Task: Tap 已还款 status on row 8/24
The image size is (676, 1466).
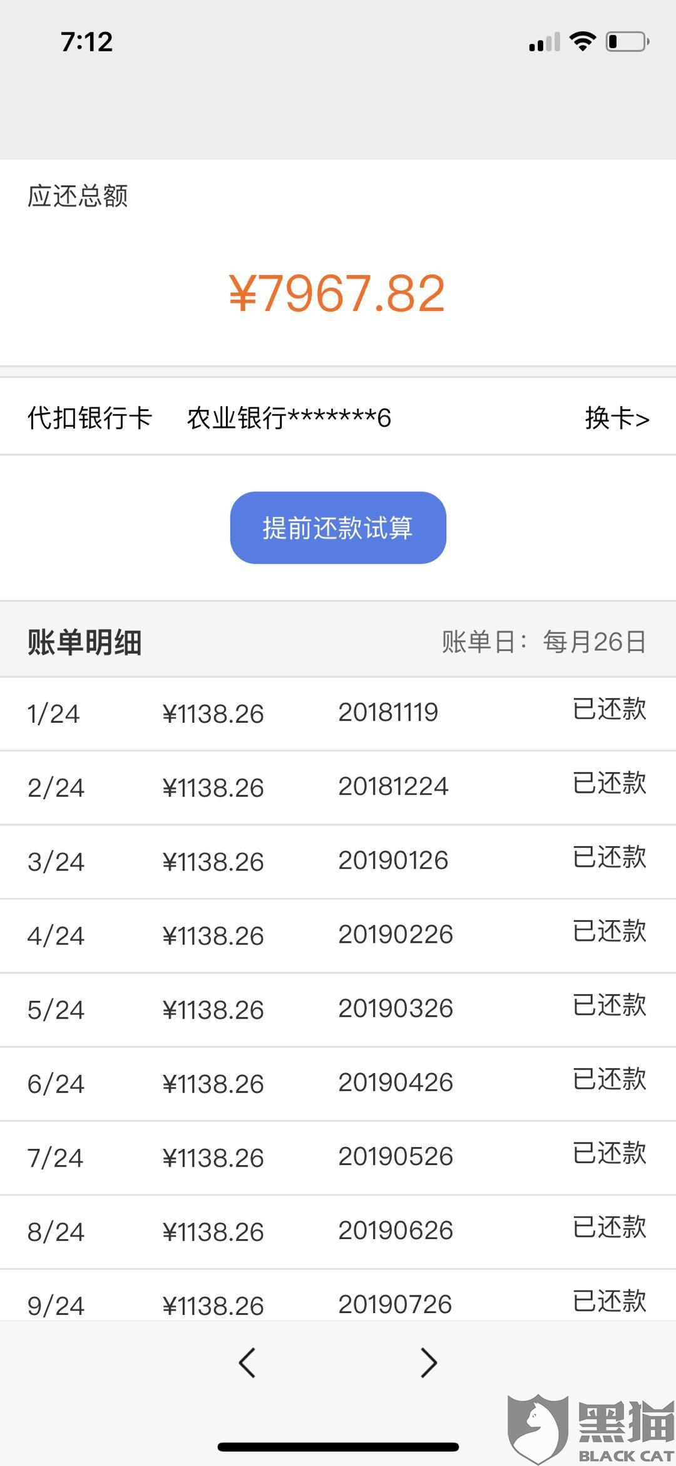Action: 610,1228
